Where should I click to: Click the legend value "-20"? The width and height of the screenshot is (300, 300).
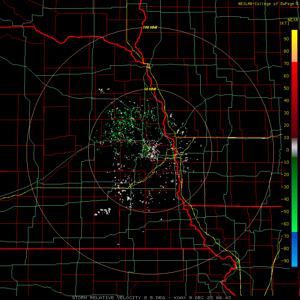[x=285, y=174]
